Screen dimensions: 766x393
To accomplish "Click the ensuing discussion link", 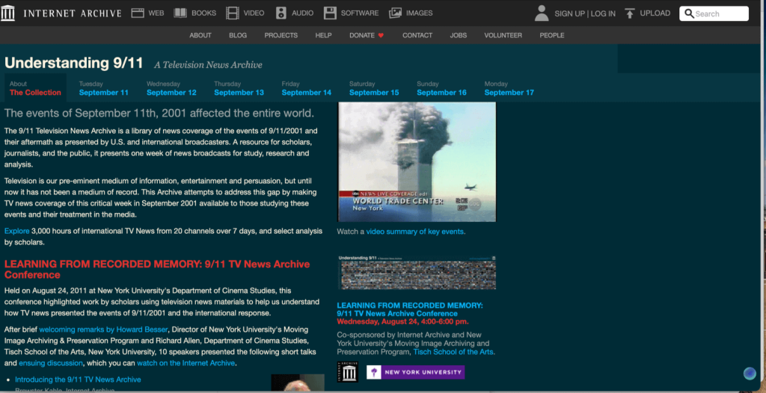I will 51,363.
